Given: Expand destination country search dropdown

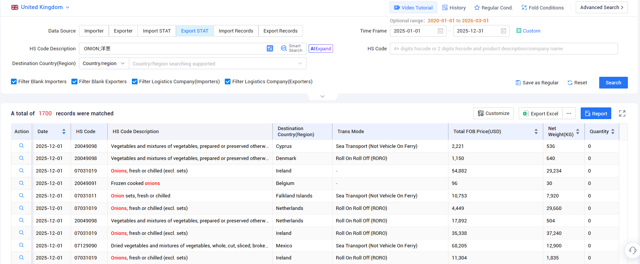Looking at the screenshot, I should pyautogui.click(x=300, y=64).
